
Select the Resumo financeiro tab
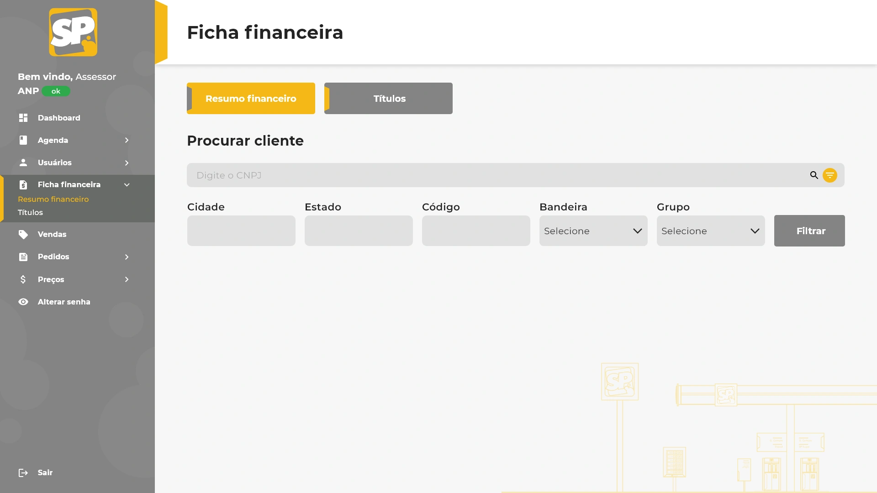pyautogui.click(x=251, y=99)
